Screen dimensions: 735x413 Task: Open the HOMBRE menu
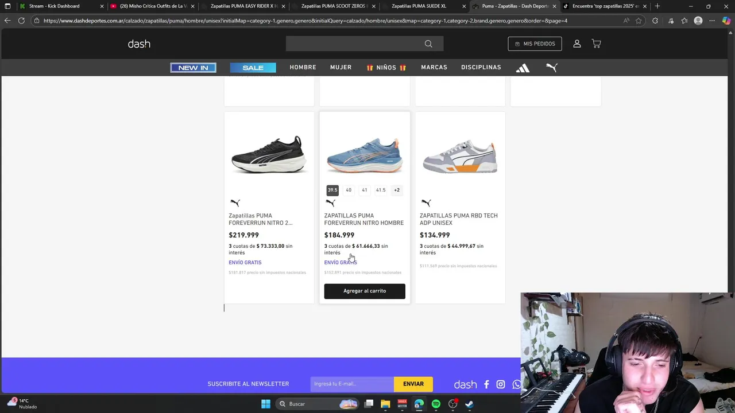point(303,68)
